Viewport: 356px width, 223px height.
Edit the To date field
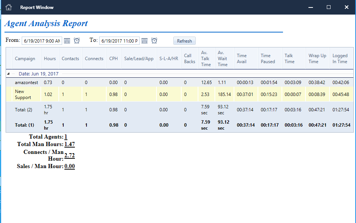point(119,41)
